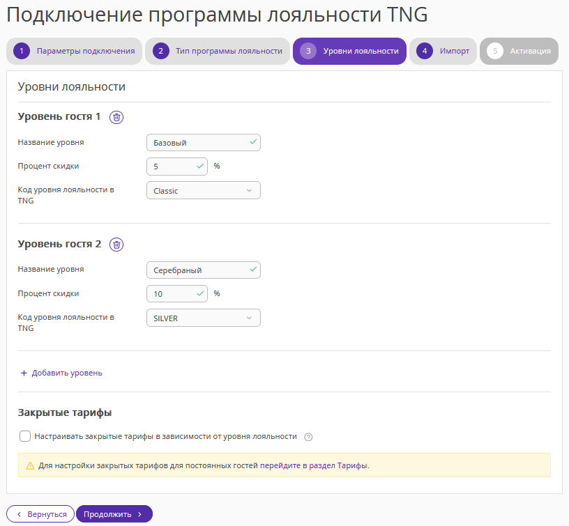Click the warning triangle icon in notice
The width and height of the screenshot is (569, 526).
click(30, 466)
